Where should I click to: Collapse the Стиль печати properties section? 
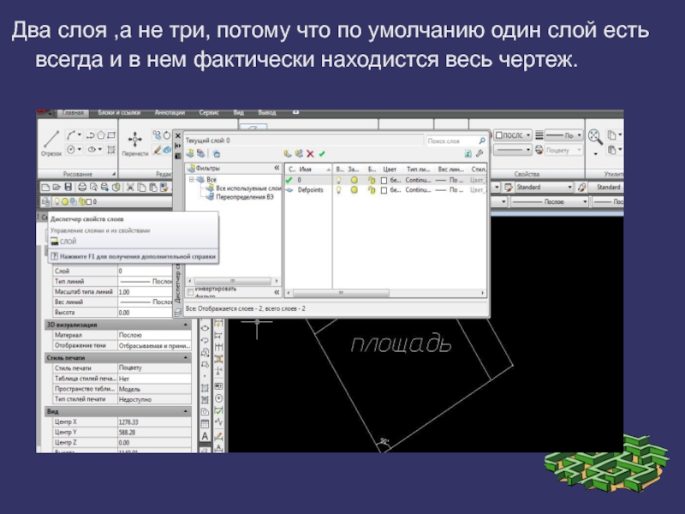tap(185, 358)
